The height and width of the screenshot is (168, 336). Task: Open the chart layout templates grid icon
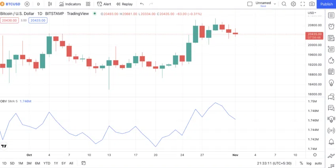click(88, 4)
